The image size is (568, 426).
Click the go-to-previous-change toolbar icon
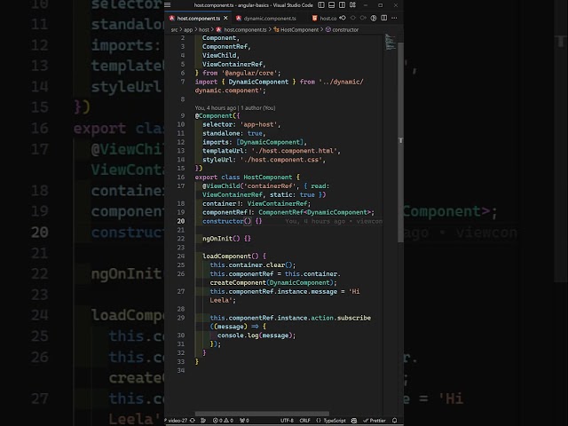coord(343,18)
